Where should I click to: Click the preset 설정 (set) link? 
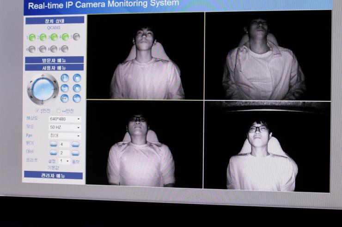[52, 161]
